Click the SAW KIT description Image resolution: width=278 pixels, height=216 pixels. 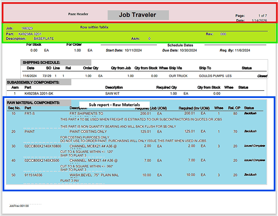[112, 94]
